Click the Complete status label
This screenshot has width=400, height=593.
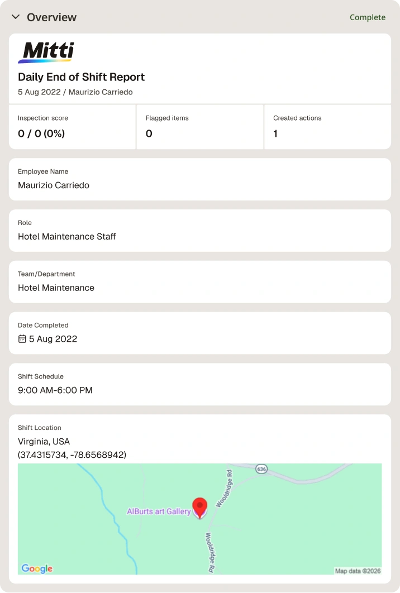click(368, 17)
